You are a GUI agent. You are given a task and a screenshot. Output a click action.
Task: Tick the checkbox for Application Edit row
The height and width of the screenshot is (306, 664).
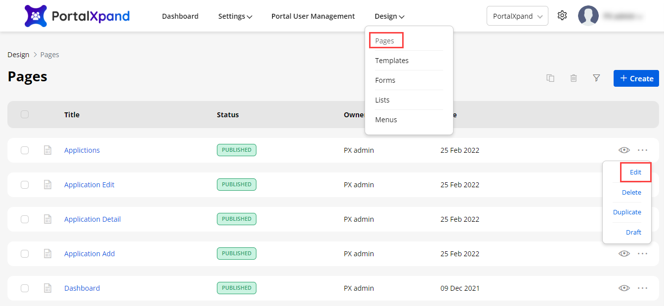25,185
